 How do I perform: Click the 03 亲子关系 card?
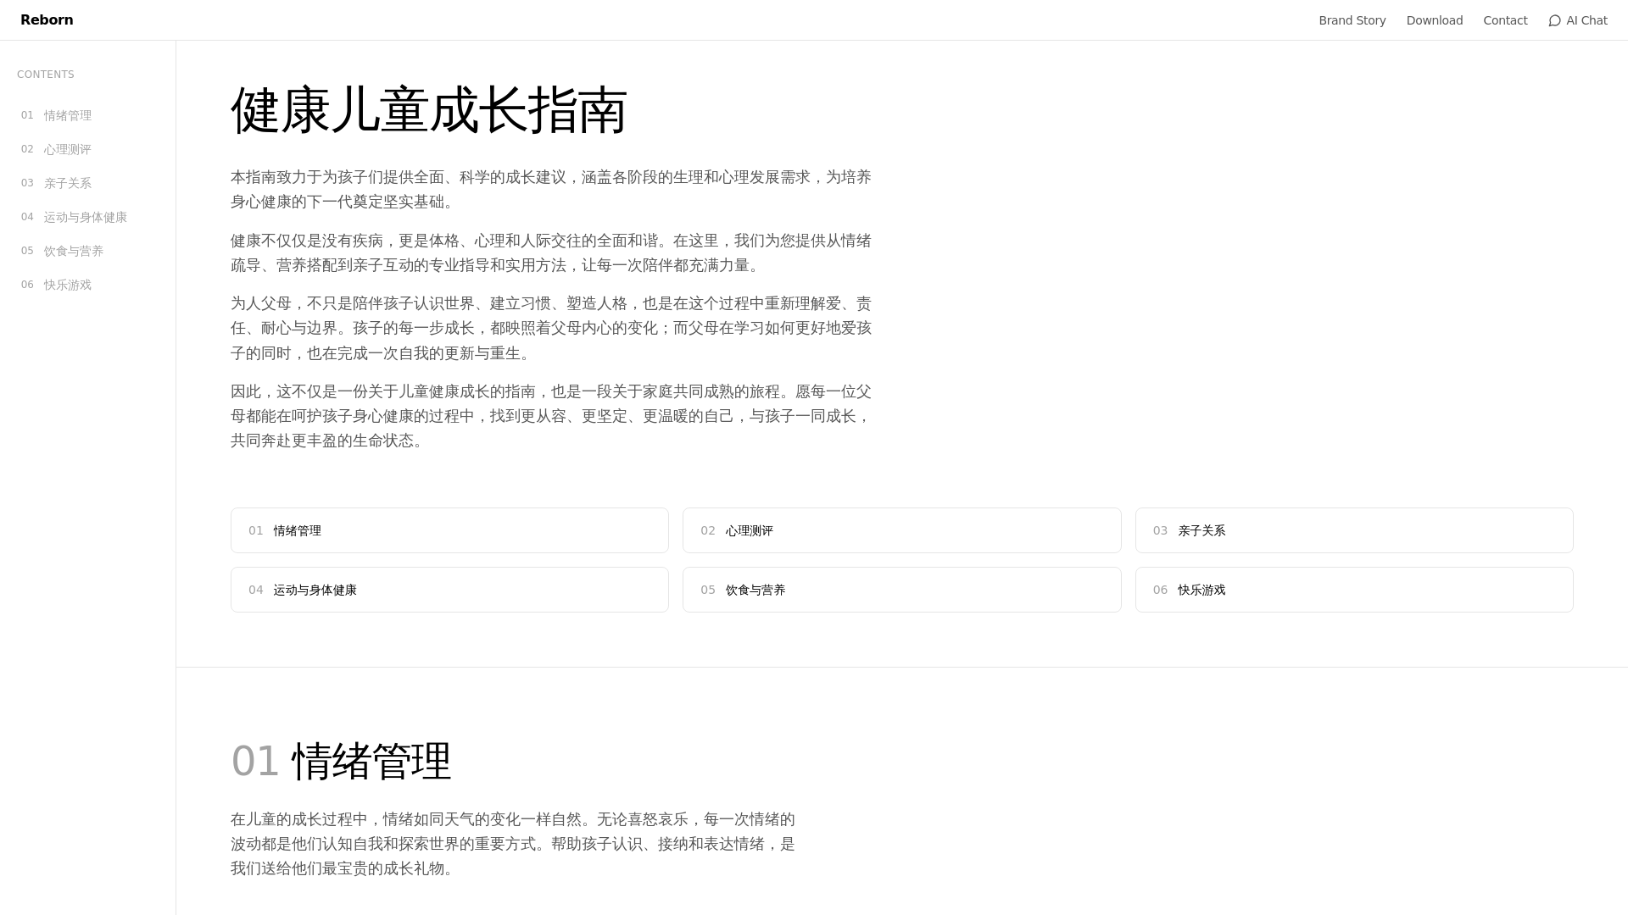coord(1353,530)
